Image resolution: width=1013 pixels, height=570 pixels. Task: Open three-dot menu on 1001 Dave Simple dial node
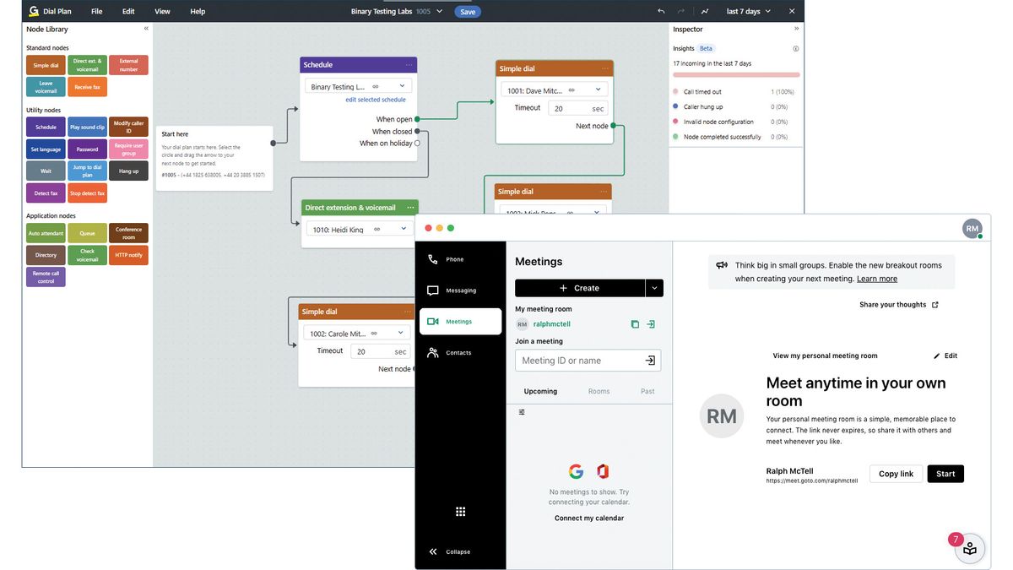tap(604, 68)
